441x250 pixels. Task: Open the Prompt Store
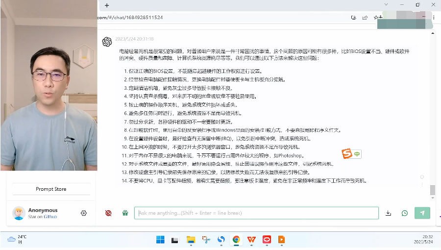[51, 189]
